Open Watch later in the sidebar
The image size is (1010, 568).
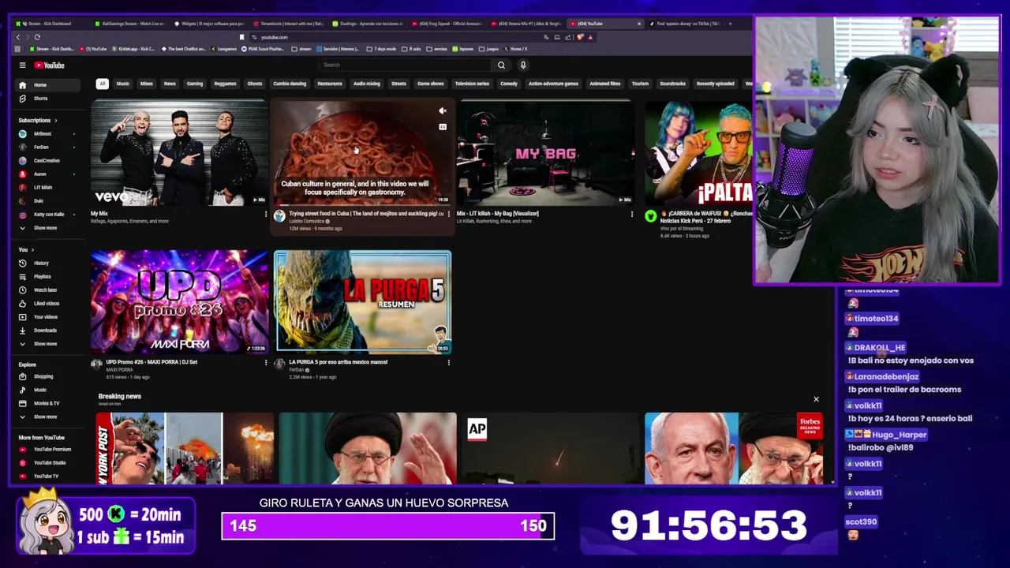47,290
